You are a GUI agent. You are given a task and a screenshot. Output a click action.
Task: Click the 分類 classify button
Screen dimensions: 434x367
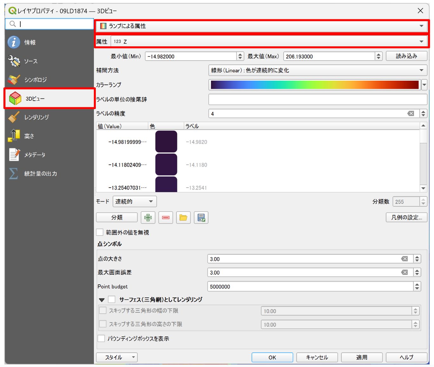pos(117,217)
